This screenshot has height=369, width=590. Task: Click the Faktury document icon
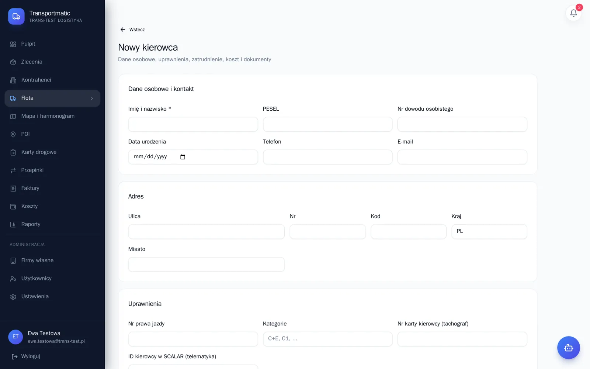tap(13, 189)
